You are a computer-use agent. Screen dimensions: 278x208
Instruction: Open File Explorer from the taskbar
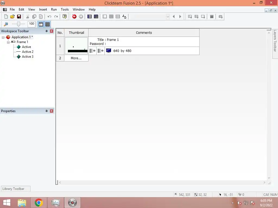coord(22,203)
